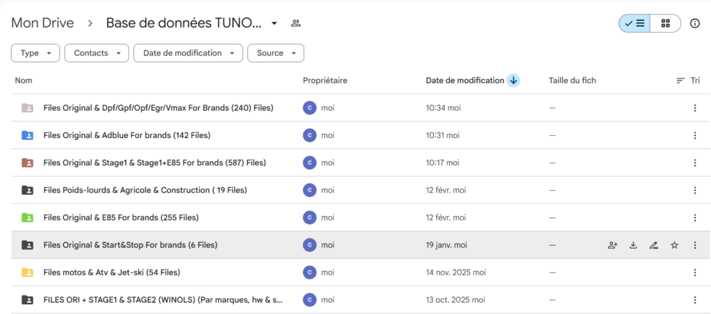This screenshot has height=314, width=711.
Task: Open the Contacts filter dropdown
Action: click(97, 53)
